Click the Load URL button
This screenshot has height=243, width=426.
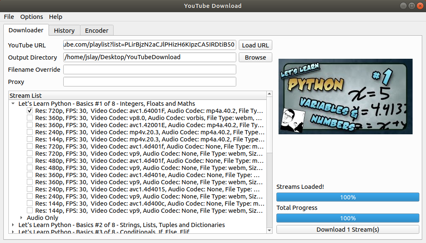tap(255, 45)
